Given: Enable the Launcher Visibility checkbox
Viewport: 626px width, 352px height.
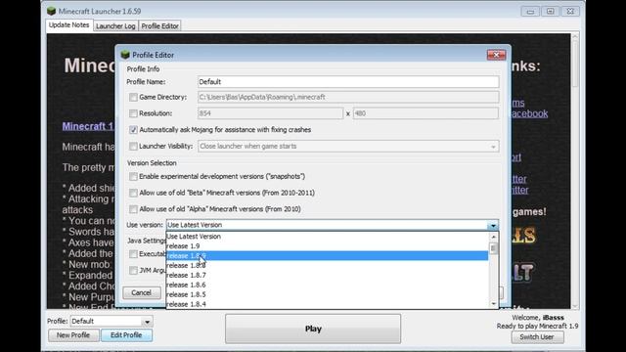Looking at the screenshot, I should tap(133, 146).
